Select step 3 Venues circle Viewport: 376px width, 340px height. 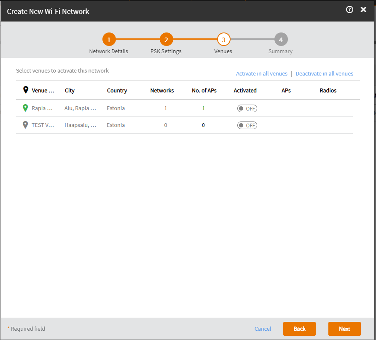tap(223, 40)
